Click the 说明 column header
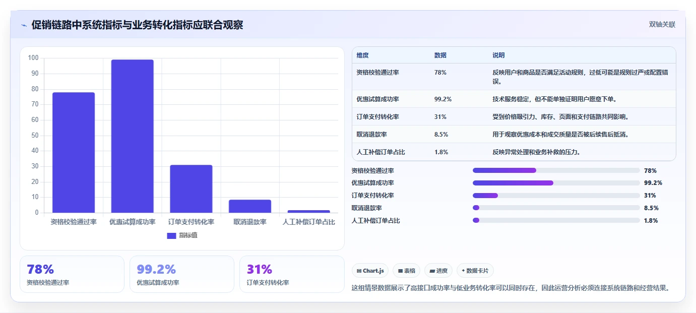This screenshot has height=313, width=696. pyautogui.click(x=498, y=55)
